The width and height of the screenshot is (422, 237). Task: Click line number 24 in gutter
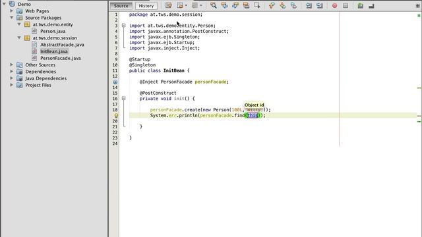point(115,144)
